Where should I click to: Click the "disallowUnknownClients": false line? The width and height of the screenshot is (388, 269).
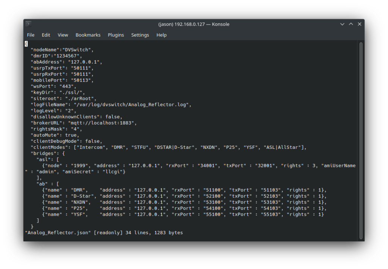[76, 117]
